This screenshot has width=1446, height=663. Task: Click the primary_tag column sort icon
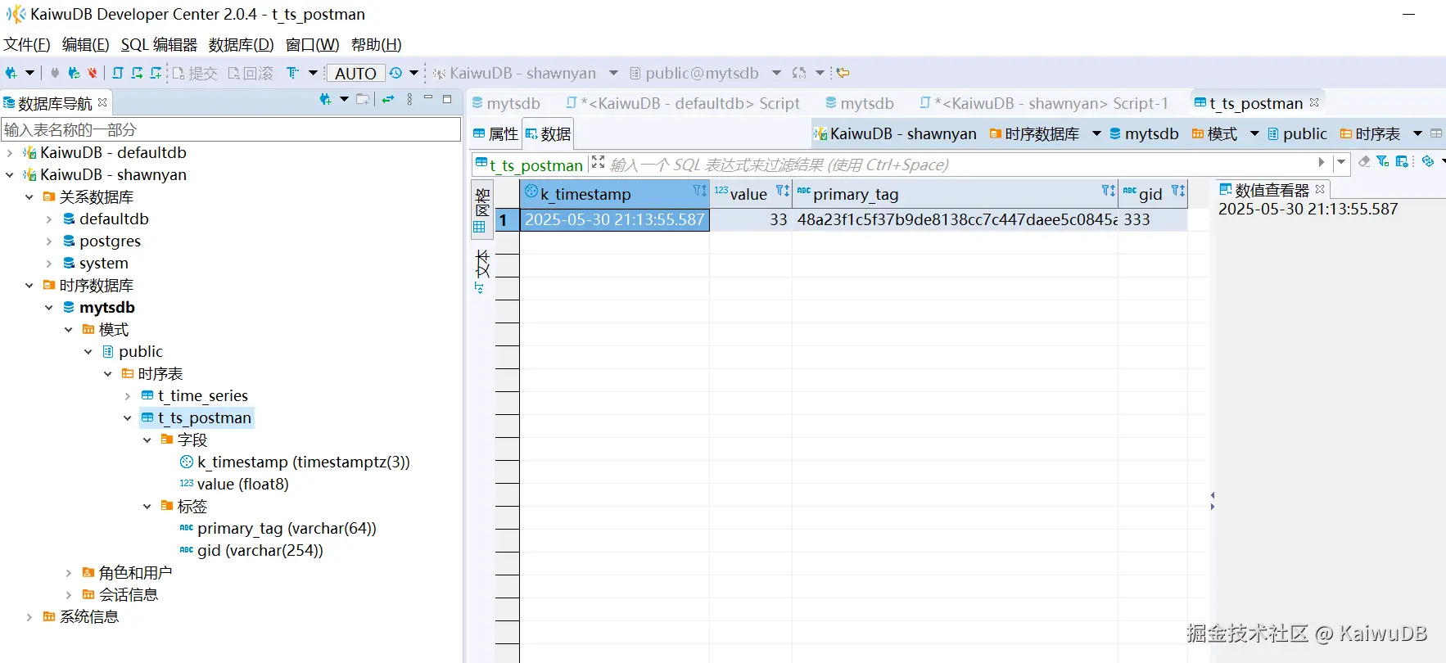1108,191
